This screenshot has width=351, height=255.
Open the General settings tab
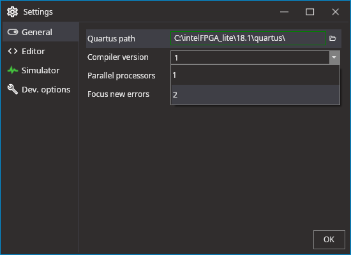(40, 32)
